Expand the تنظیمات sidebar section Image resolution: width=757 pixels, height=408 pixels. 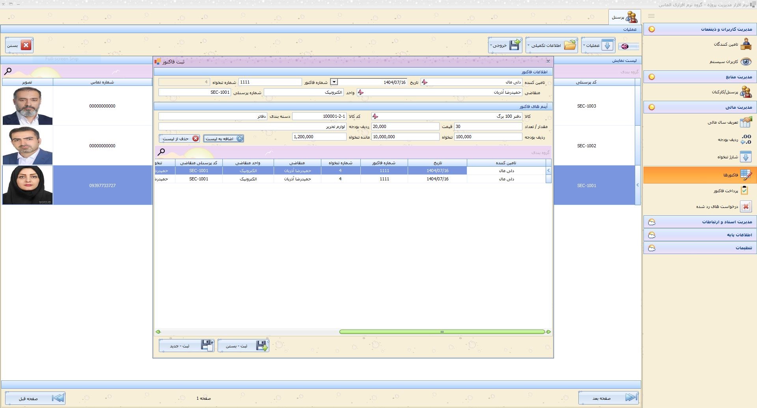point(700,248)
